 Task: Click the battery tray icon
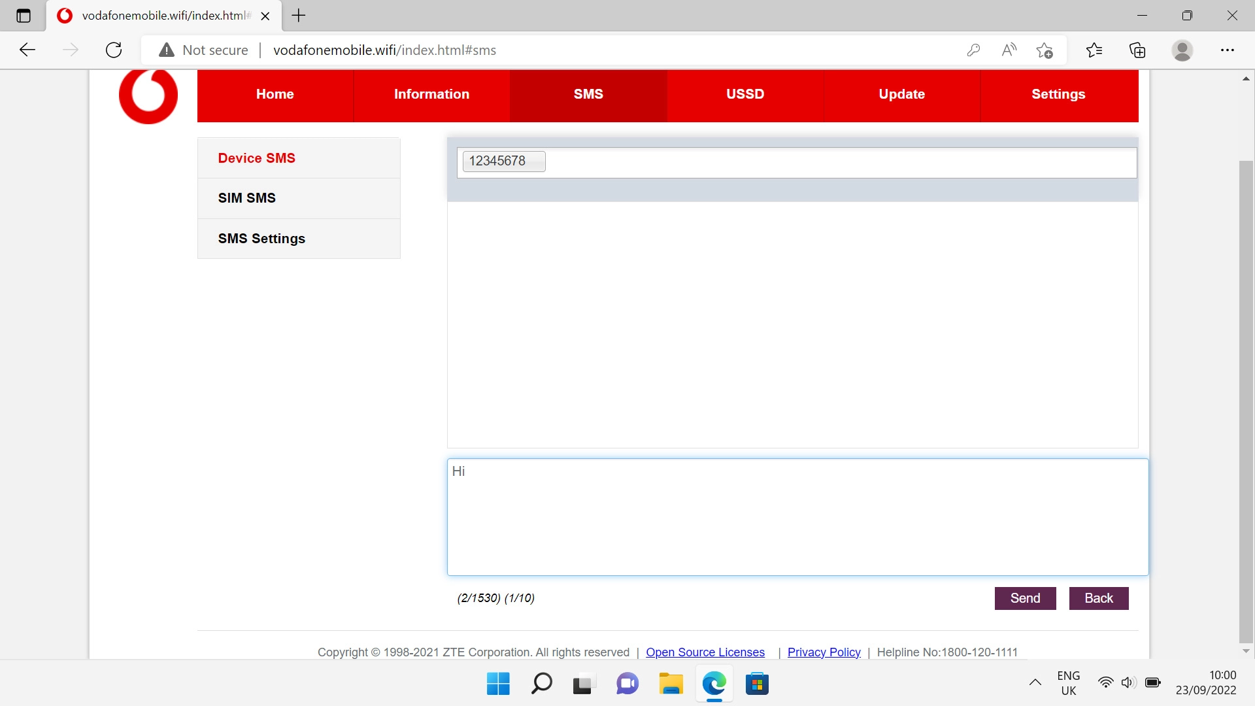tap(1153, 683)
